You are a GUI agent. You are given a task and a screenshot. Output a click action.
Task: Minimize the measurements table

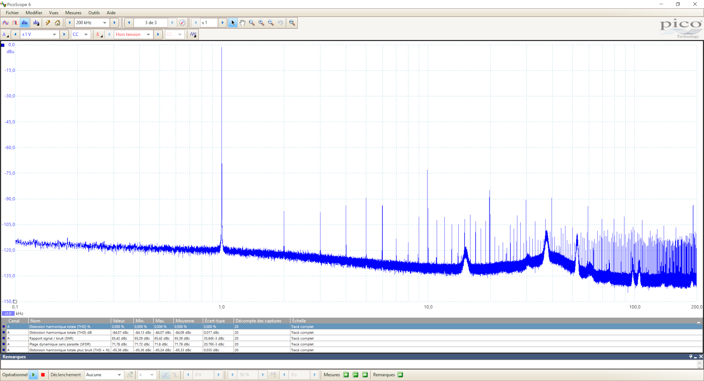click(x=698, y=322)
